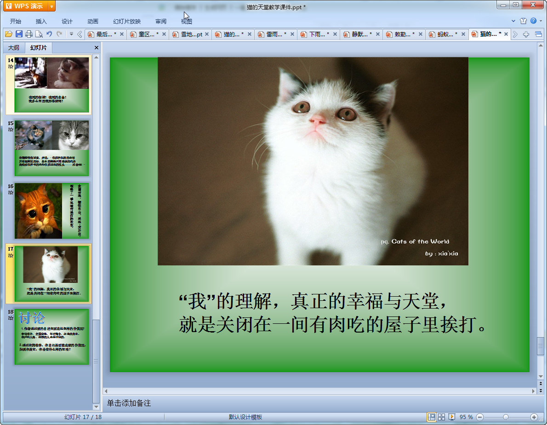
Task: Open the 视图 menu tab
Action: coord(187,21)
